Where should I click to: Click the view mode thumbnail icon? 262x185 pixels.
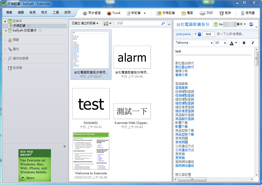point(106,23)
